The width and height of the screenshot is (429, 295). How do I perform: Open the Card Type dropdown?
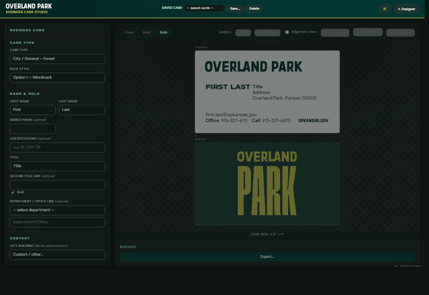pos(57,59)
